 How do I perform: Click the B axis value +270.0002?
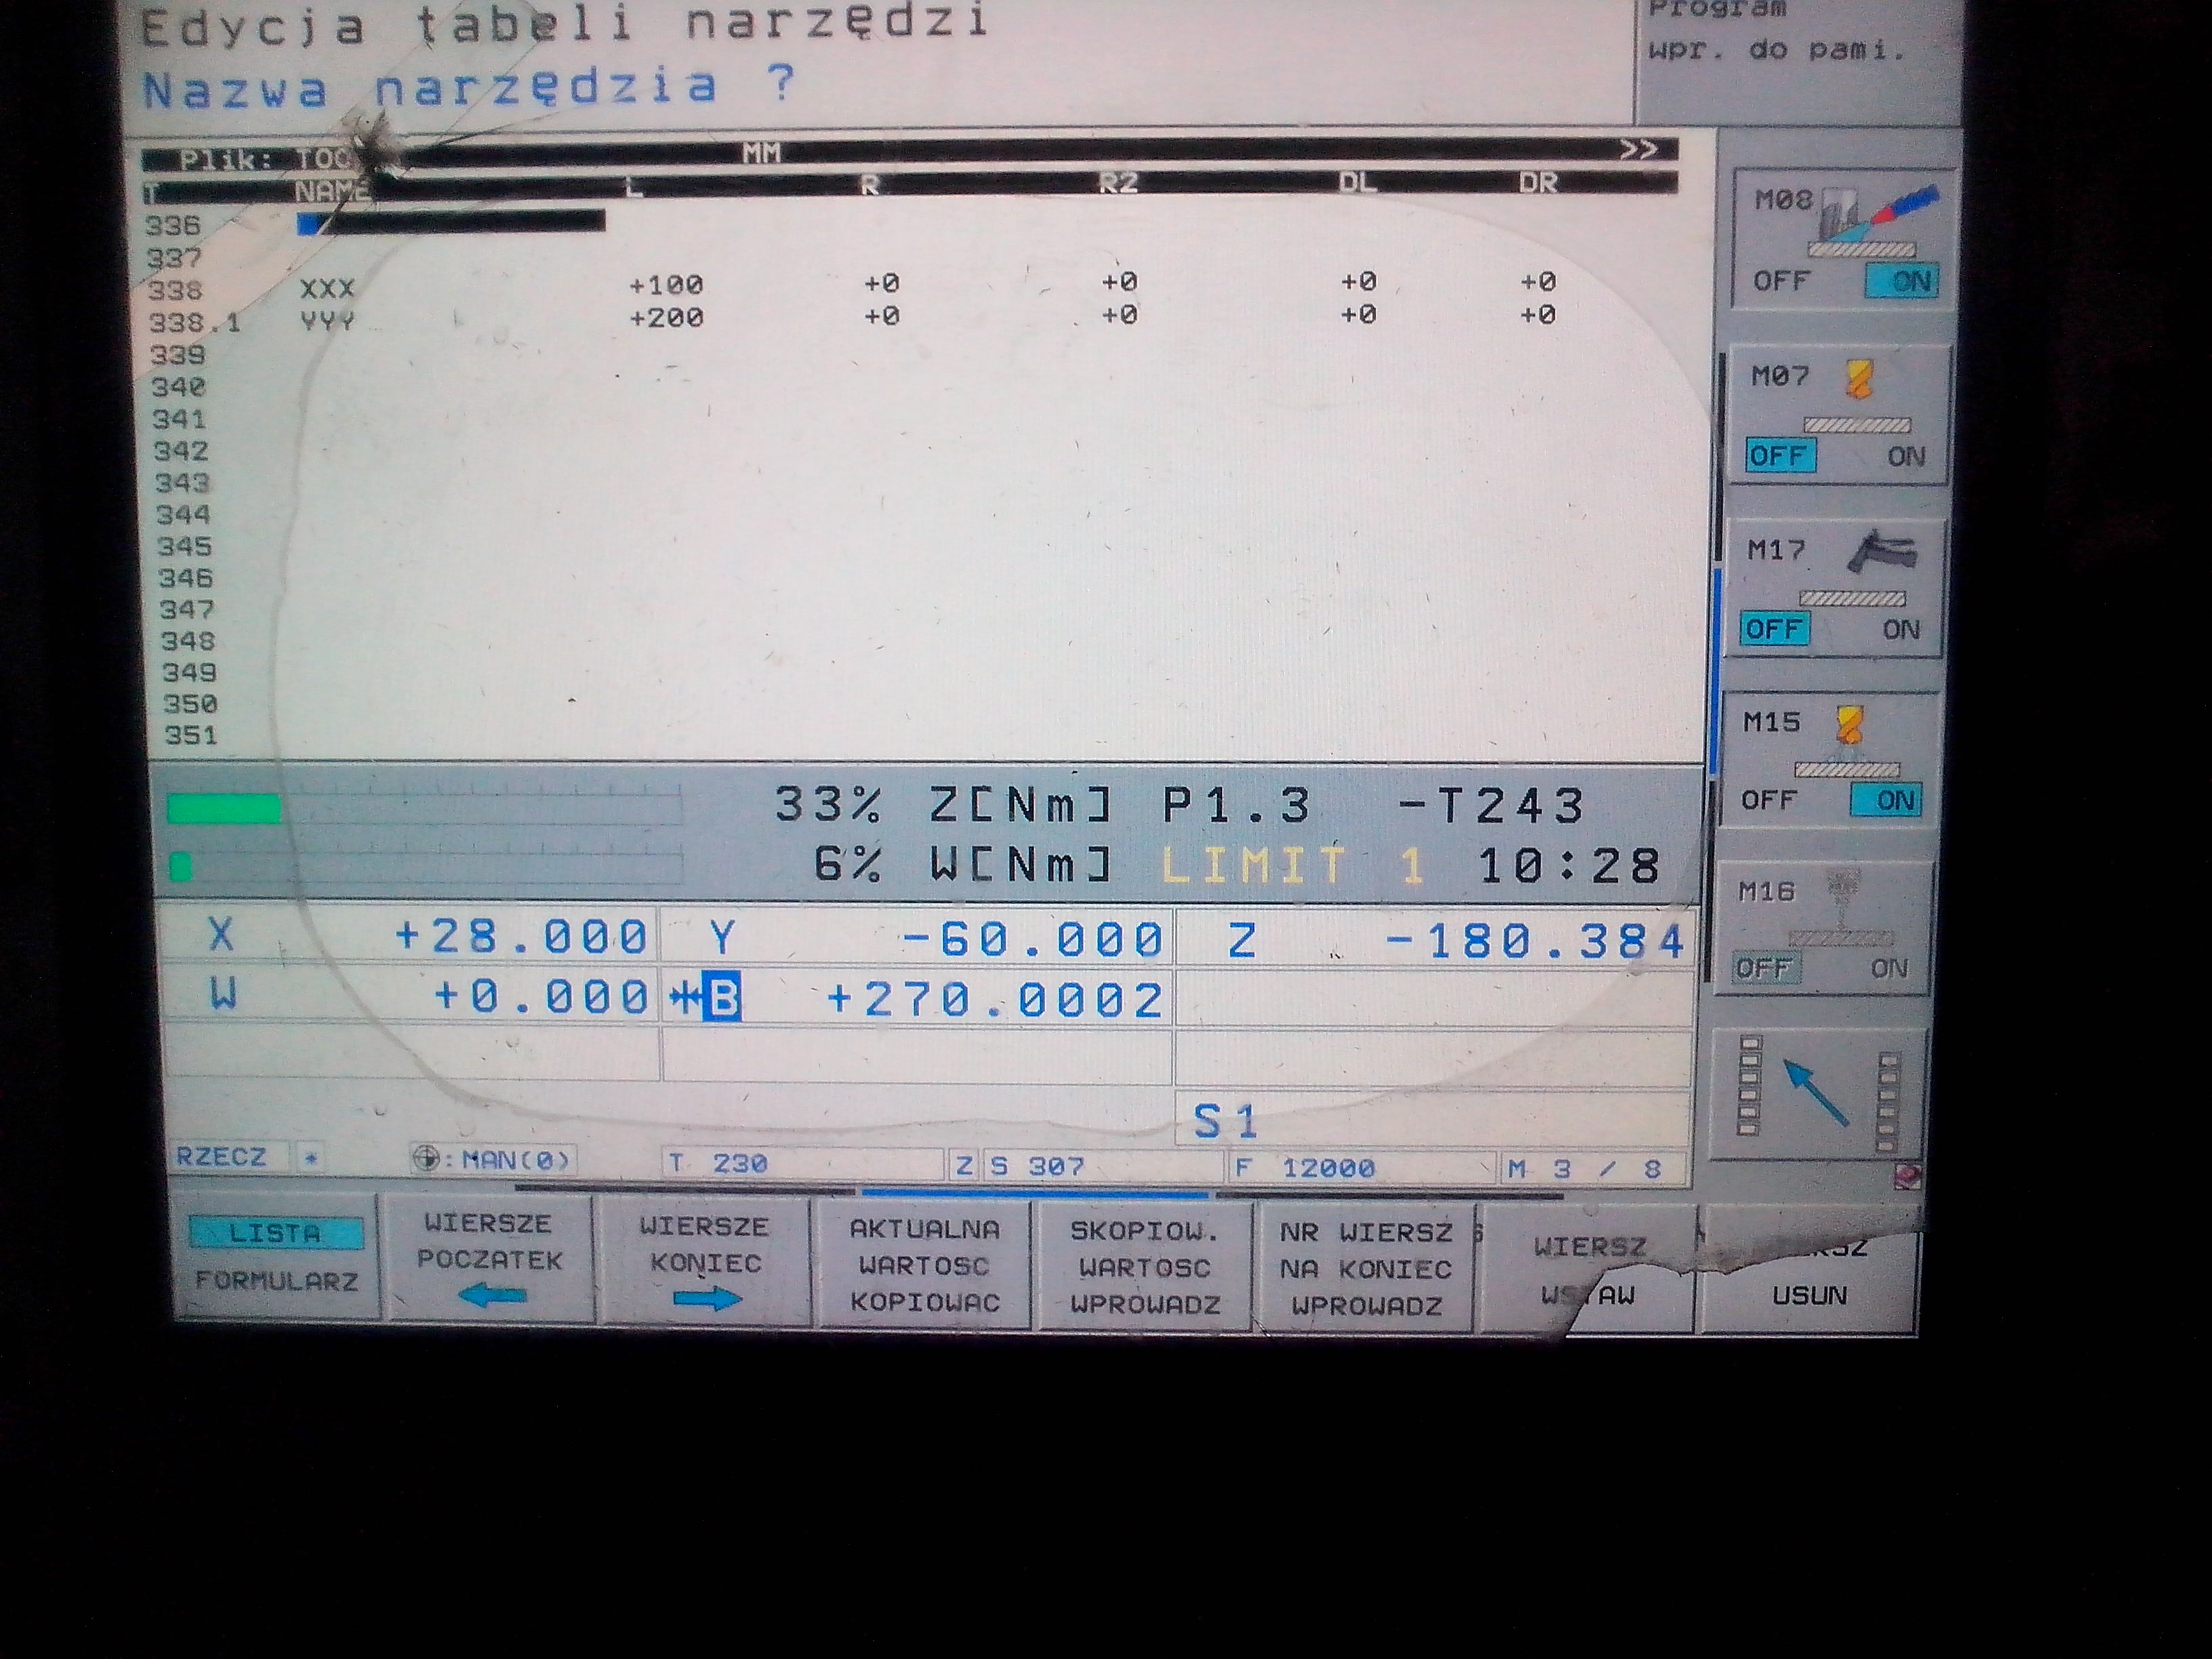pyautogui.click(x=995, y=998)
